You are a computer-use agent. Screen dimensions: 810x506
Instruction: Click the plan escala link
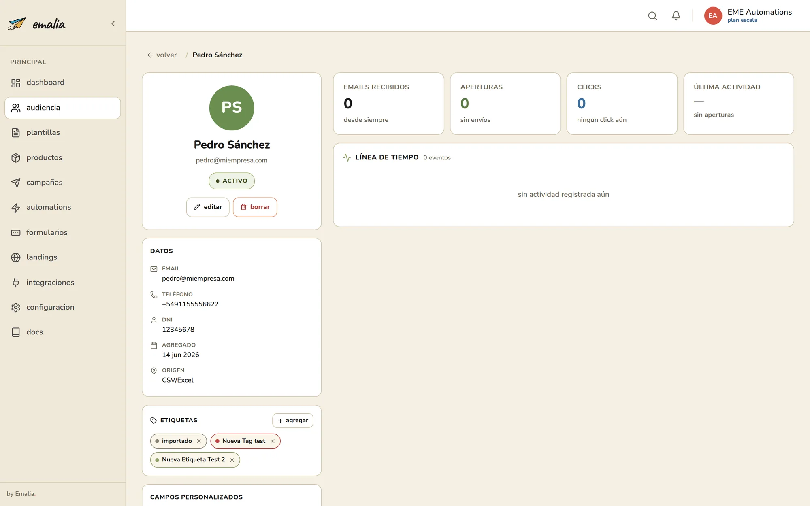[742, 20]
